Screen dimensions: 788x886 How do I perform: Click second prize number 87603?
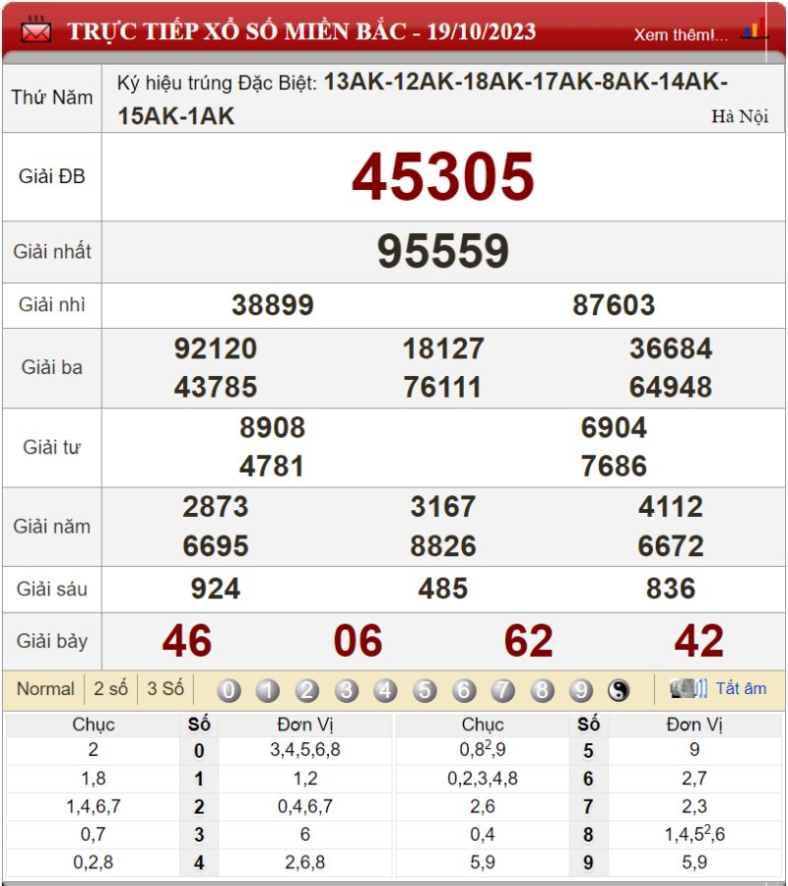[614, 305]
